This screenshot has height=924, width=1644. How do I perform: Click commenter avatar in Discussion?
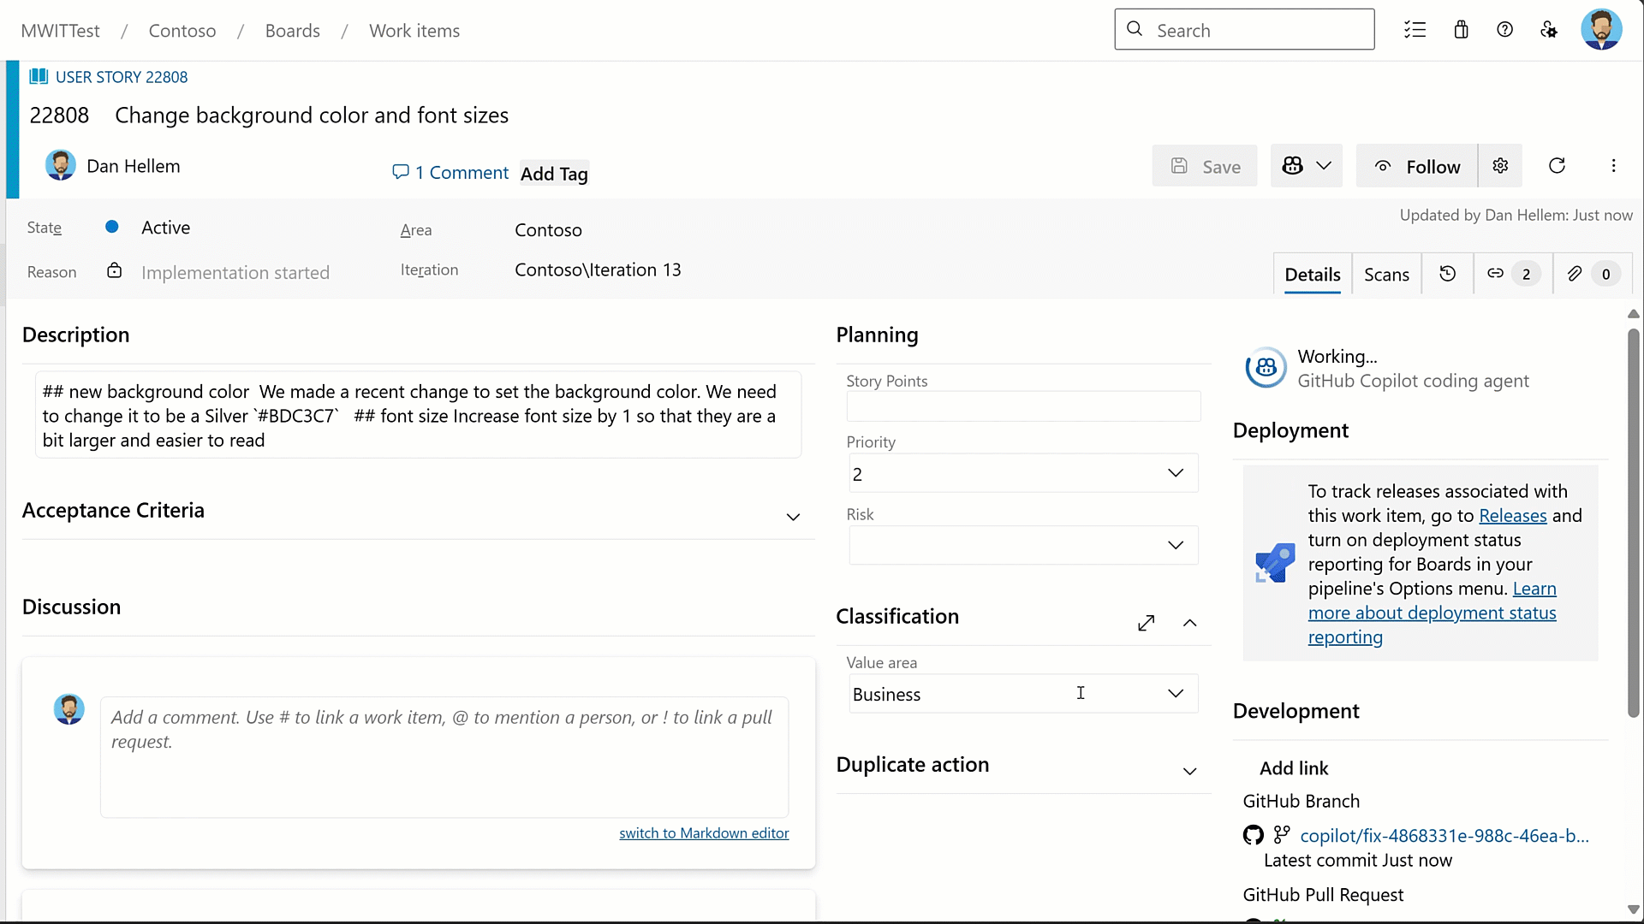click(x=69, y=709)
